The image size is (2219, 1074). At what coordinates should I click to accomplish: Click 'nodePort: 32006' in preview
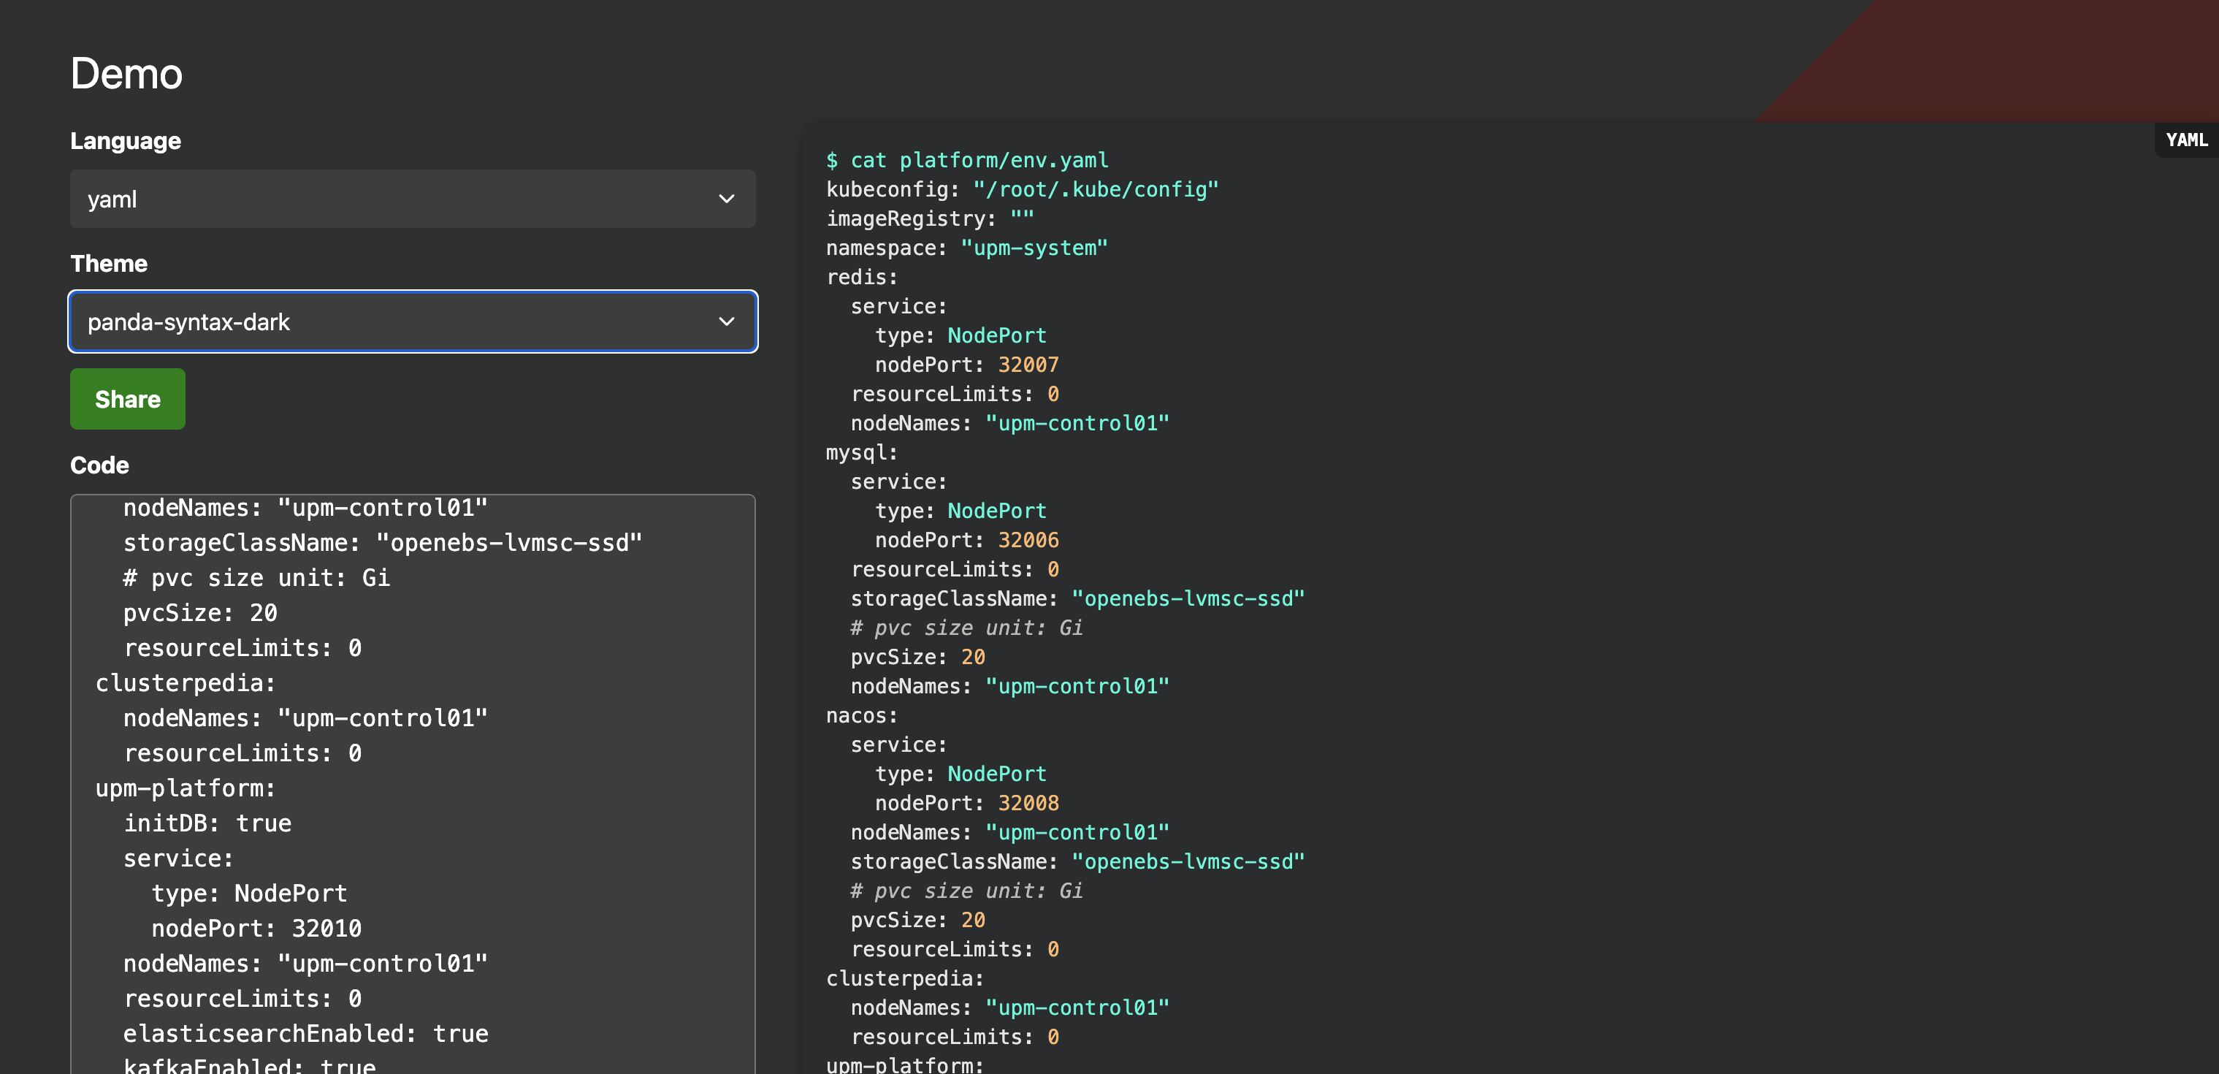(967, 541)
